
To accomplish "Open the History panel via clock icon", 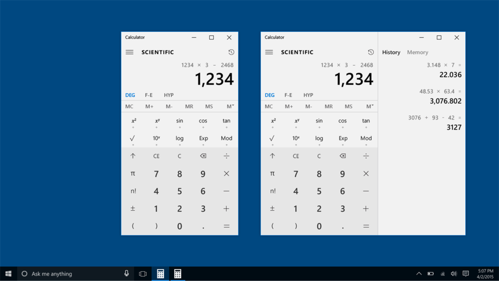I will (x=231, y=52).
